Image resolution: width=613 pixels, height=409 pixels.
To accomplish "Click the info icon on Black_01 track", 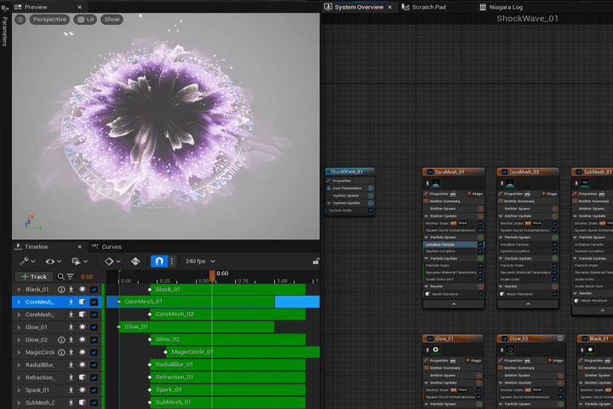I will (60, 290).
